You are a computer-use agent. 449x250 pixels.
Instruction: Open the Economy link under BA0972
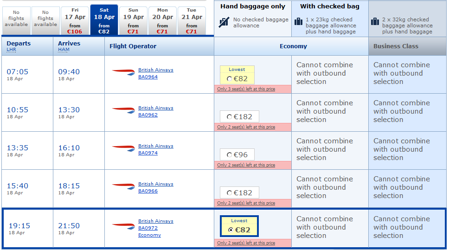pos(149,235)
